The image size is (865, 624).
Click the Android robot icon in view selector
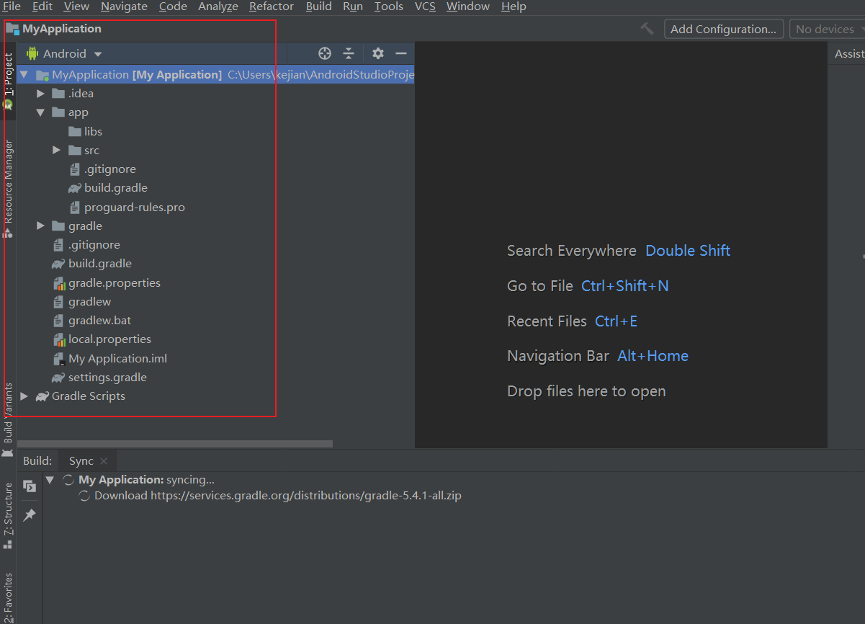click(32, 53)
